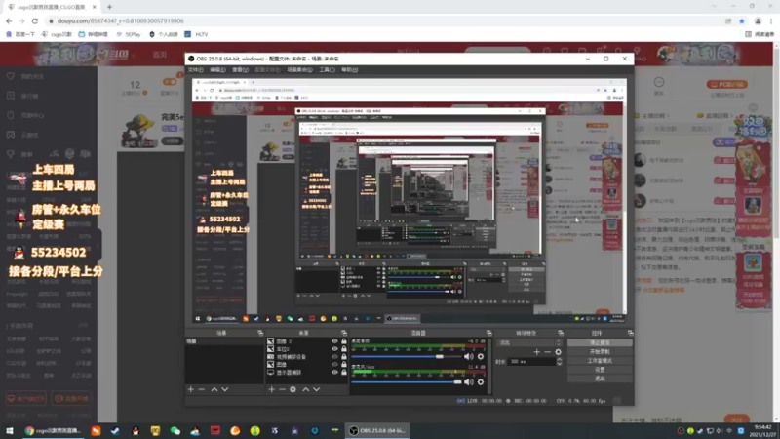Click 退出 exit button in OBS

pos(600,379)
